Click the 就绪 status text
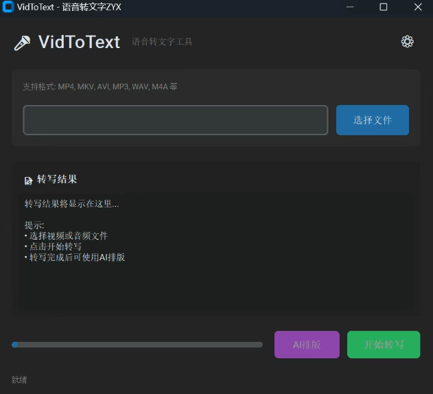The height and width of the screenshot is (394, 433). (x=19, y=380)
